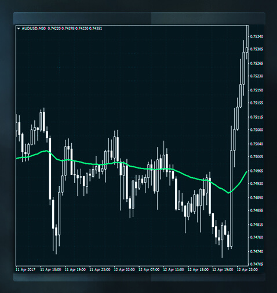277x293 pixels.
Task: Click the 0.74815 price level on scale
Action: click(x=257, y=225)
